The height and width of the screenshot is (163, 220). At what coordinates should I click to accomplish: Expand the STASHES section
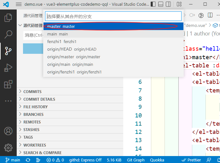point(70,130)
